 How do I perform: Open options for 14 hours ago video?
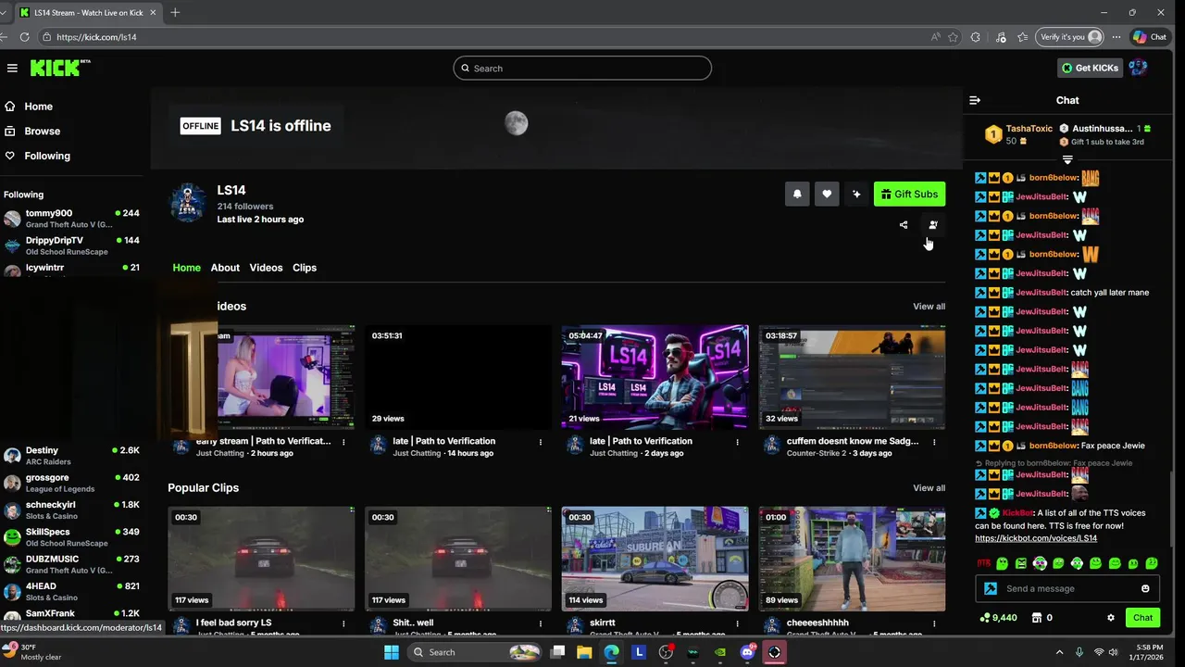pos(541,442)
